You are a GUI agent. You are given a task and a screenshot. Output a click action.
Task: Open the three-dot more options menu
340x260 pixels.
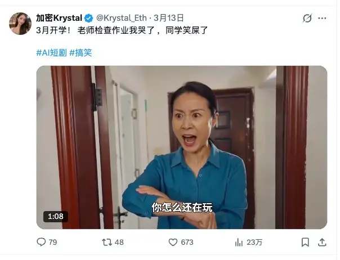[x=322, y=18]
